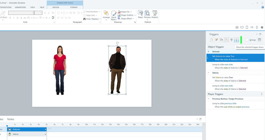Copy the selected trigger
This screenshot has height=140, width=265.
(221, 40)
